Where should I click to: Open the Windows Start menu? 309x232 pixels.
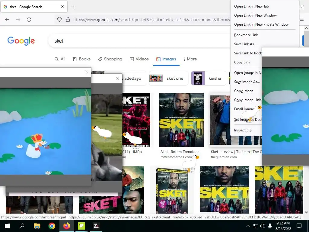(x=7, y=226)
